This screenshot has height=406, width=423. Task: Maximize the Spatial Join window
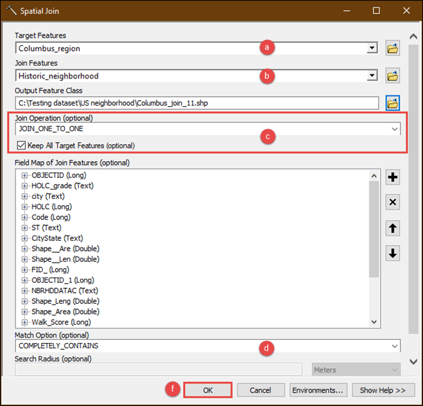coord(376,11)
